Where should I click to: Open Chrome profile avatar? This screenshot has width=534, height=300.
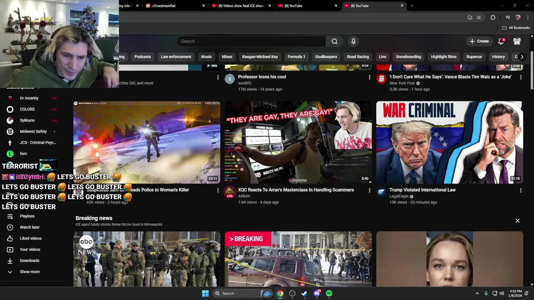pos(518,17)
